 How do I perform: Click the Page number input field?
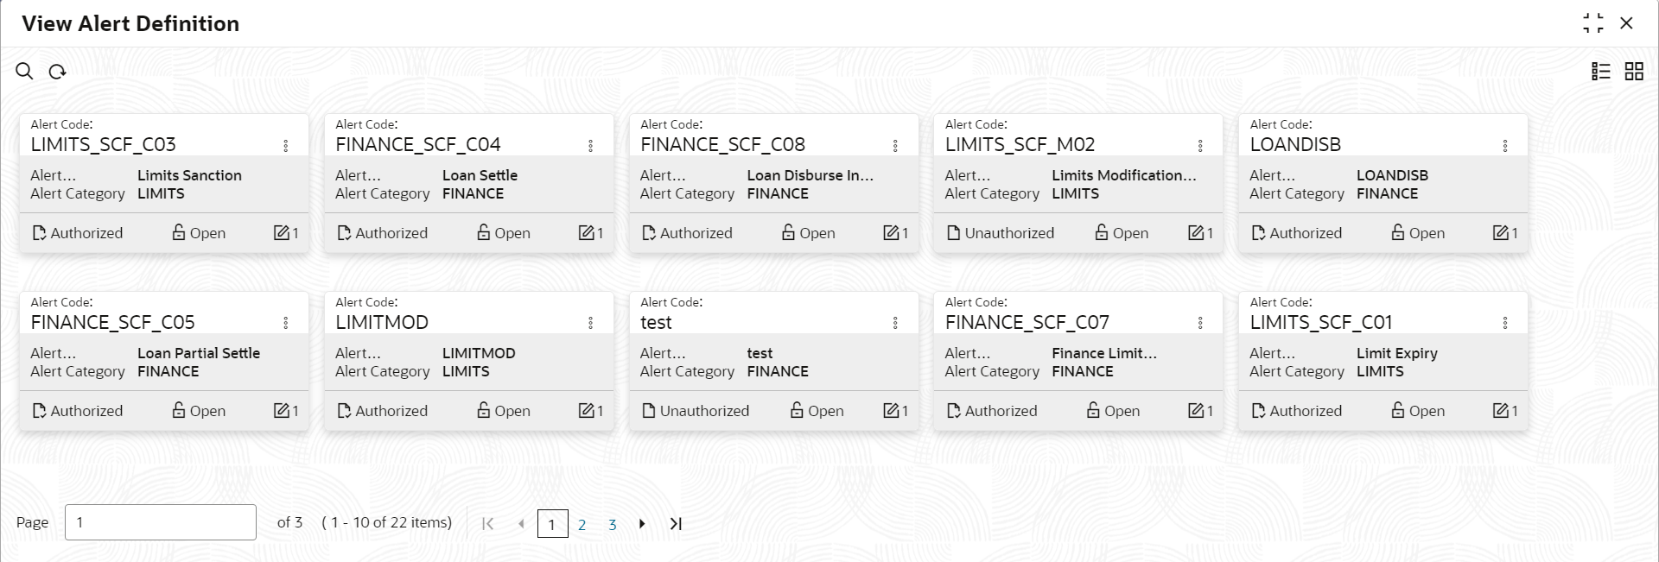coord(161,522)
